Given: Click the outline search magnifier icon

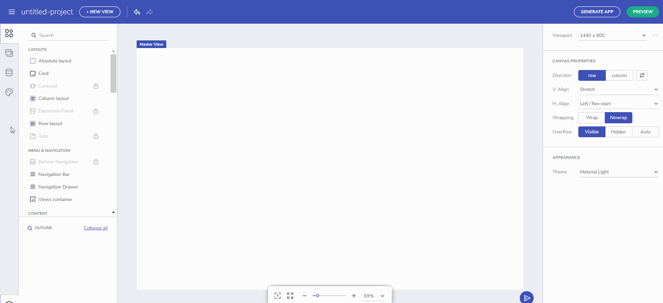Looking at the screenshot, I should point(30,228).
